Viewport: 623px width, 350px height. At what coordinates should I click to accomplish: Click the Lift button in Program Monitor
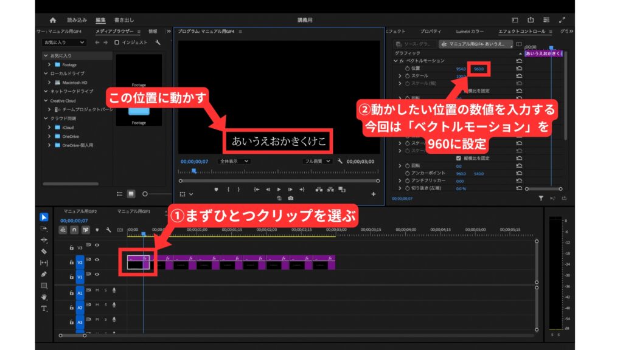[319, 190]
